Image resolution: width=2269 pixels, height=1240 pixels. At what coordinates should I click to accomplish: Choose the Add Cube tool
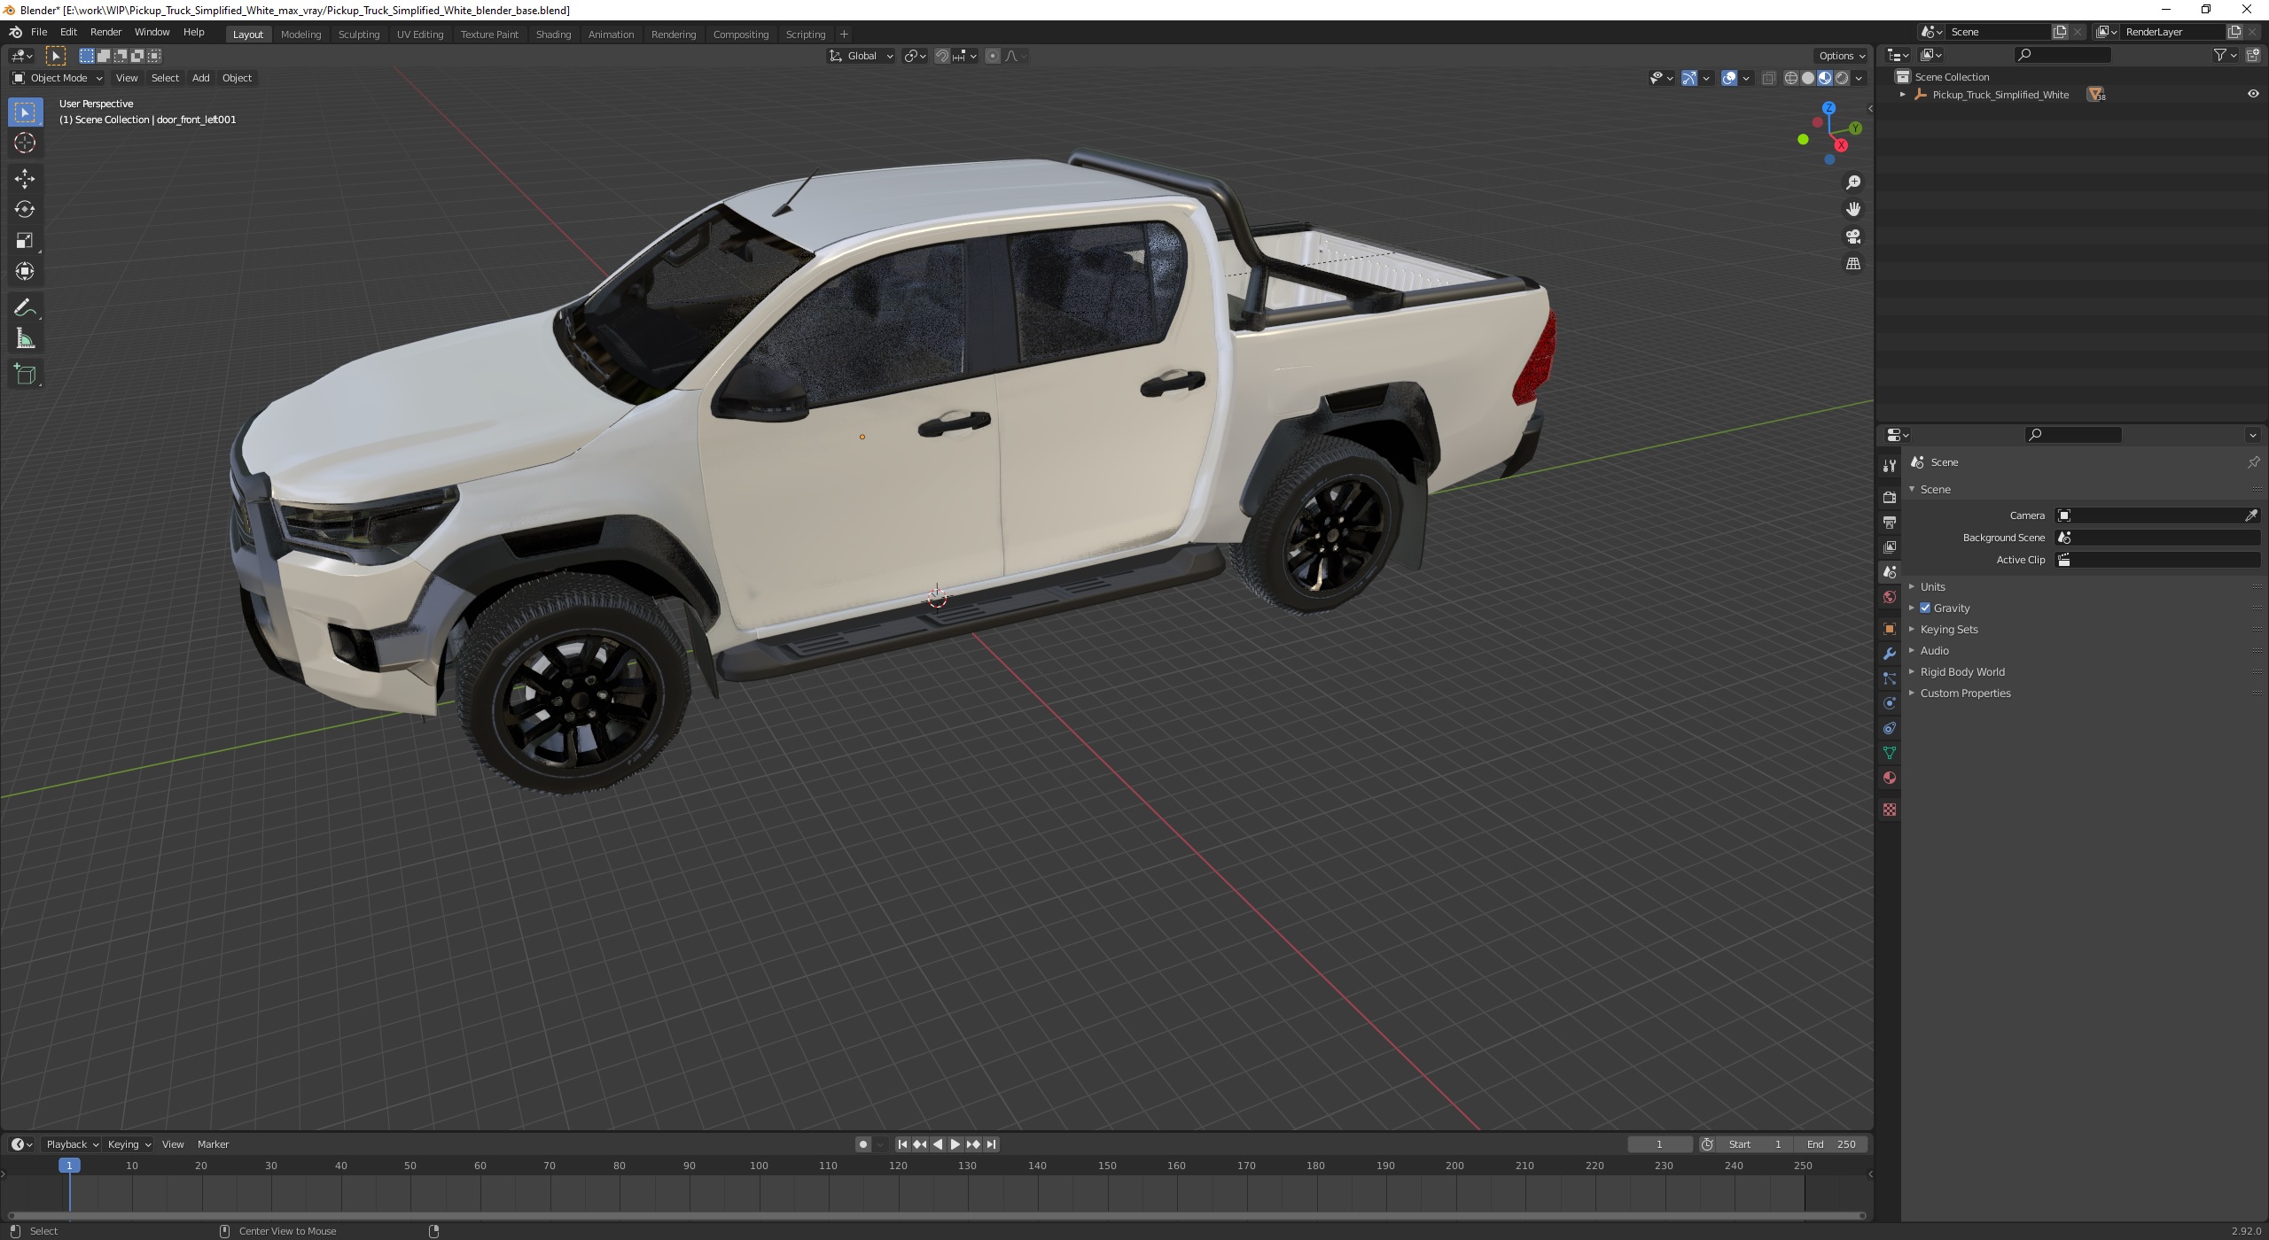(x=25, y=375)
